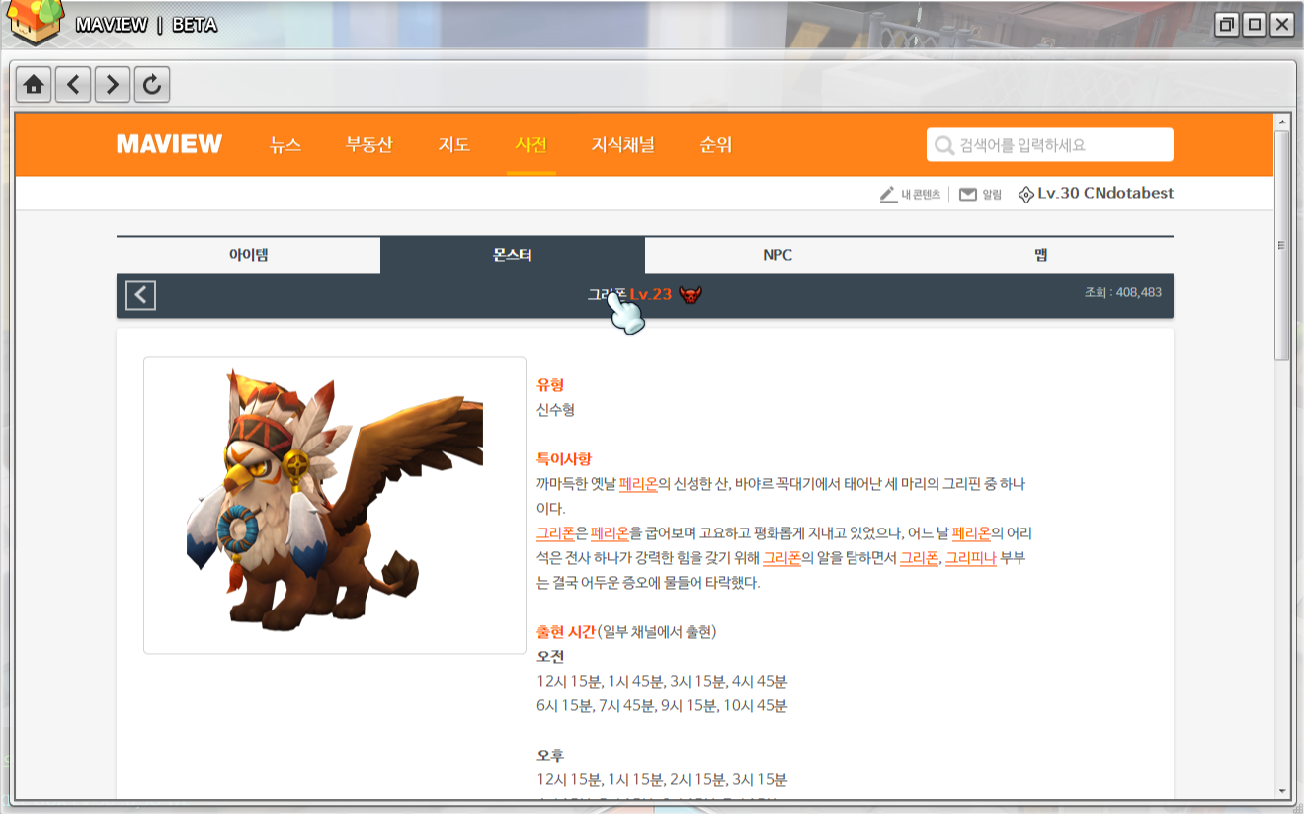Viewport: 1304px width, 814px height.
Task: Click the MAVIEW house logo icon
Action: pos(34,24)
